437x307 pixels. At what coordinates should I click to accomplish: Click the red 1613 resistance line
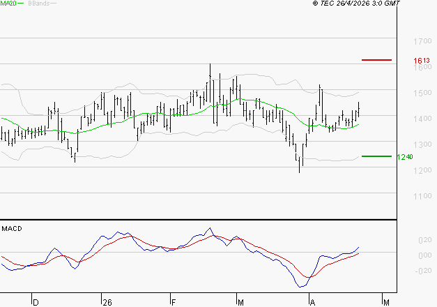(377, 61)
